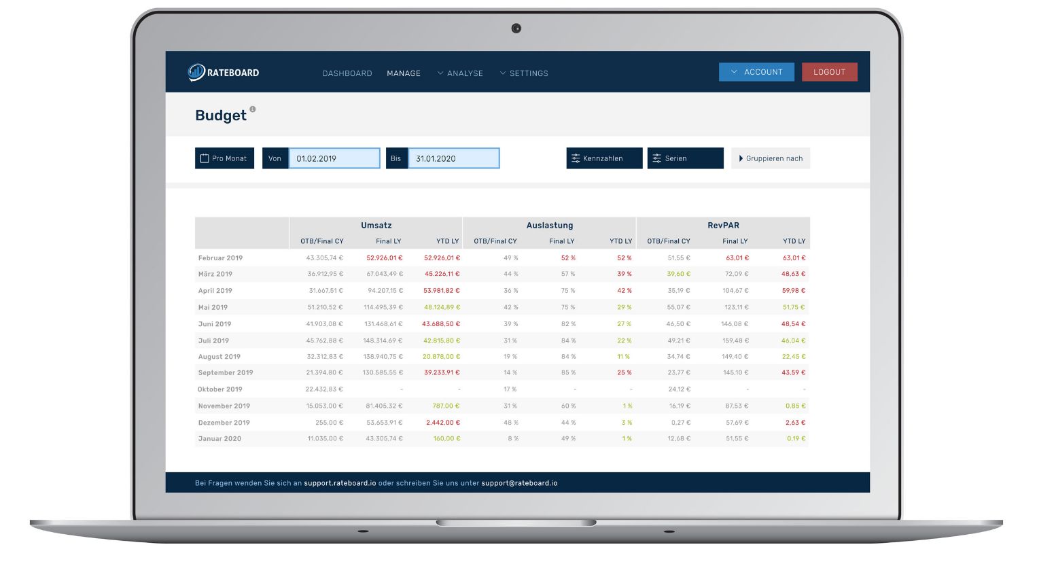The height and width of the screenshot is (583, 1037).
Task: Expand the Gruppieren nach option
Action: [x=771, y=158]
